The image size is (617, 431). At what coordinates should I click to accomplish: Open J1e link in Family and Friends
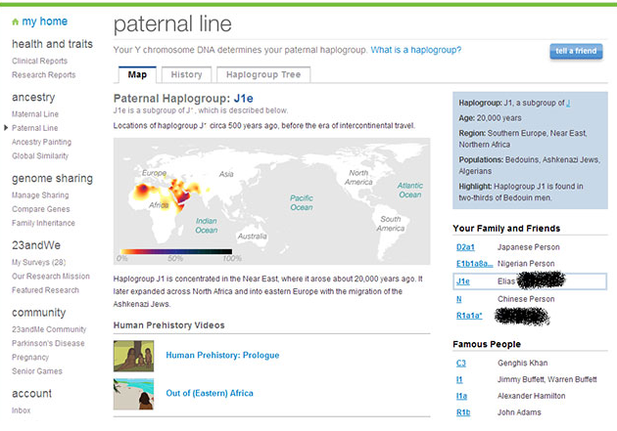[x=462, y=281]
